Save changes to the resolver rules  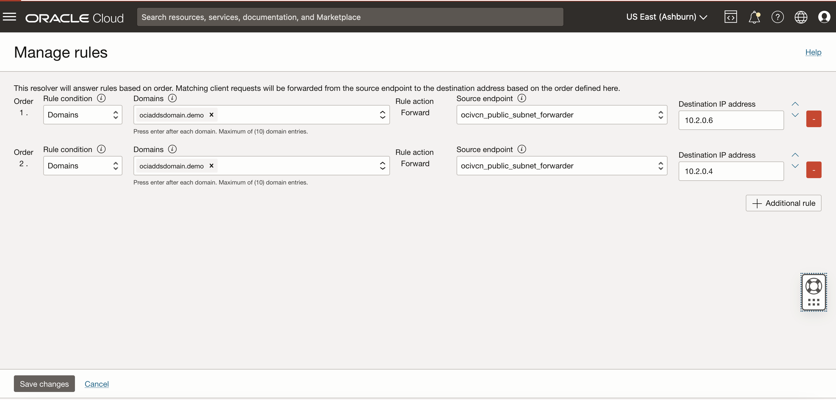(44, 384)
